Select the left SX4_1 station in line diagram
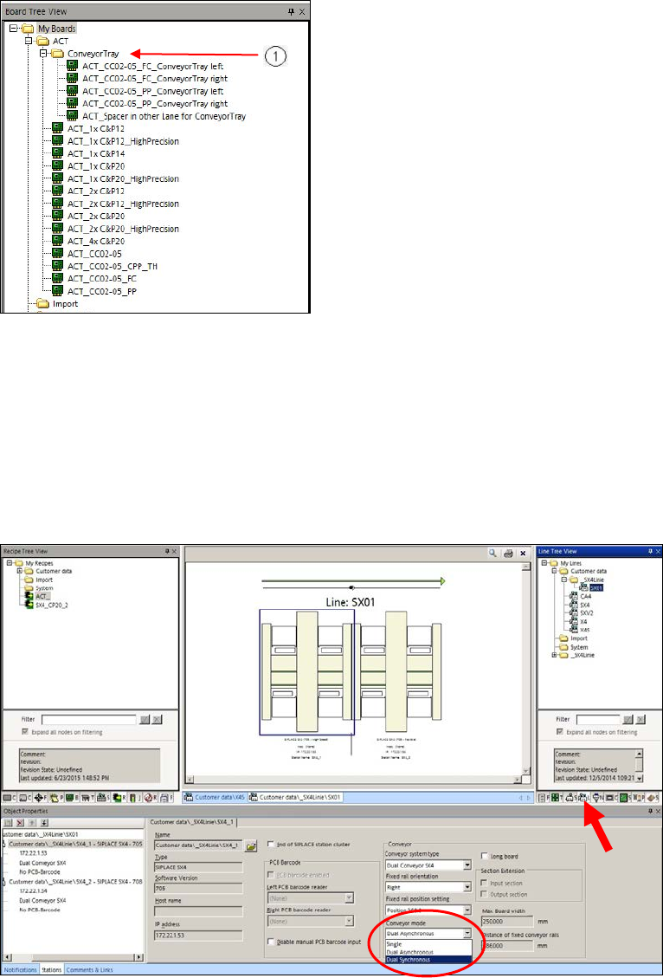This screenshot has height=978, width=663. click(x=306, y=671)
